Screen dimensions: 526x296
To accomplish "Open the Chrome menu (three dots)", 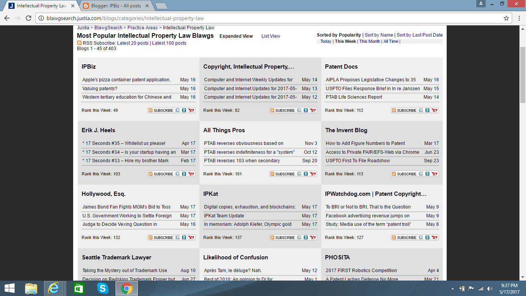I will click(x=519, y=18).
